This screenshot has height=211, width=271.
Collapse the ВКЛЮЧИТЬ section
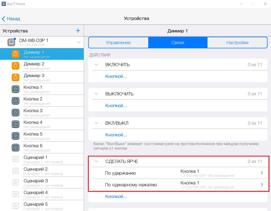[x=96, y=65]
